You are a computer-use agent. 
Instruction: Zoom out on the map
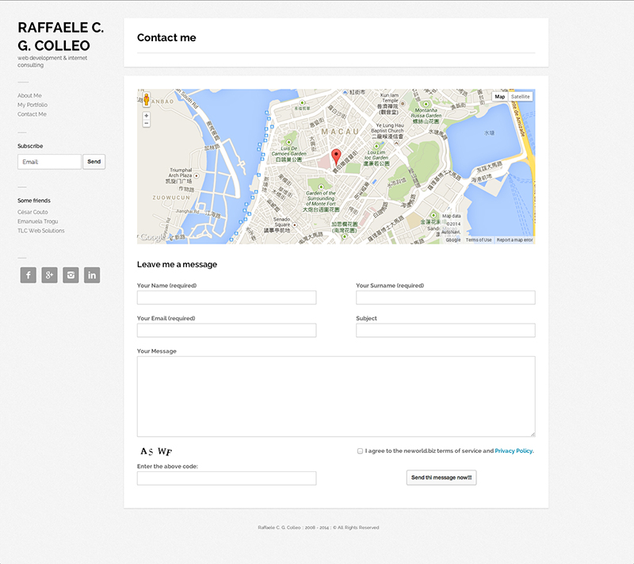point(147,124)
